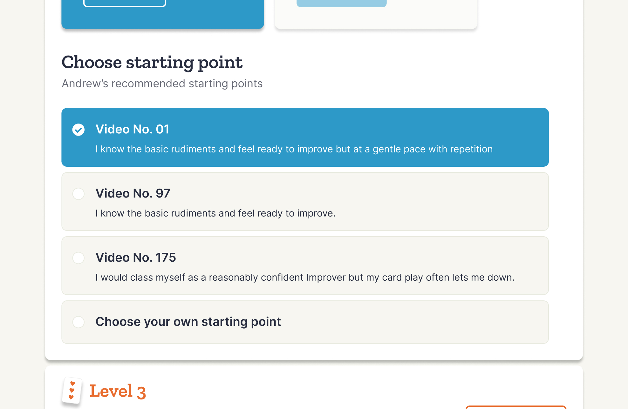Click the Choose starting point heading
The image size is (628, 409).
click(152, 62)
